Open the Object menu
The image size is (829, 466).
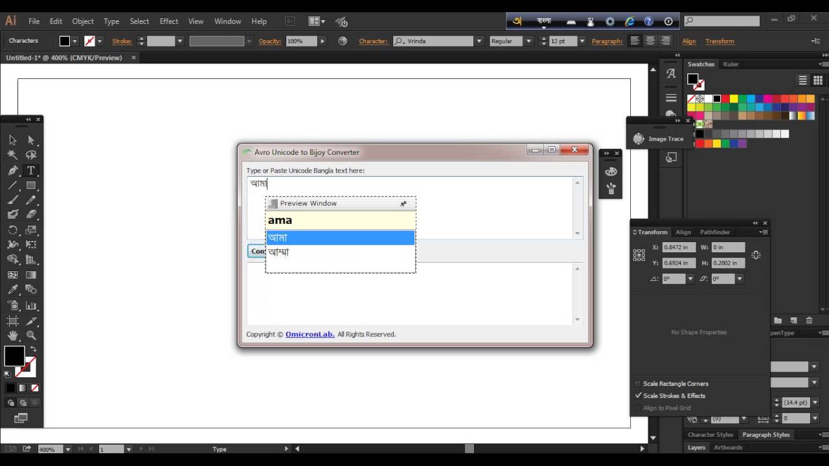click(83, 21)
